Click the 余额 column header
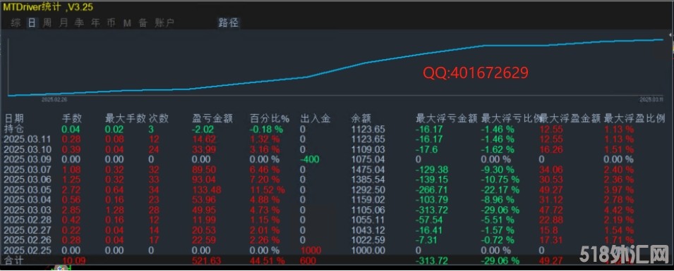 point(361,119)
